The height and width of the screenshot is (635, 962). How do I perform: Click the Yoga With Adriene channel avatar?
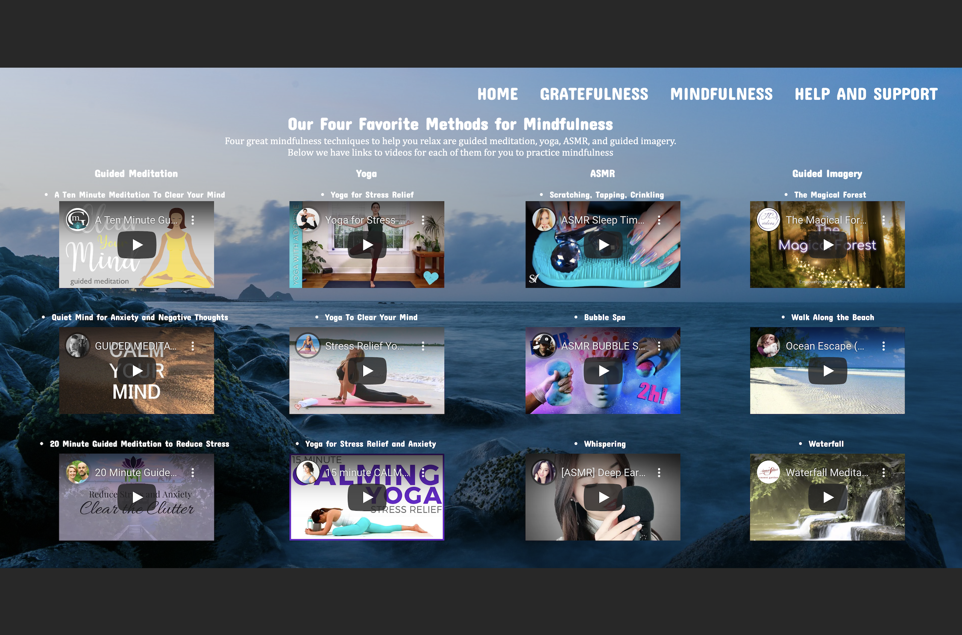coord(308,220)
